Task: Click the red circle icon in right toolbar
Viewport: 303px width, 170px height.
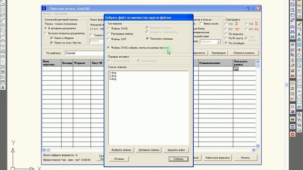Action: (x=293, y=134)
